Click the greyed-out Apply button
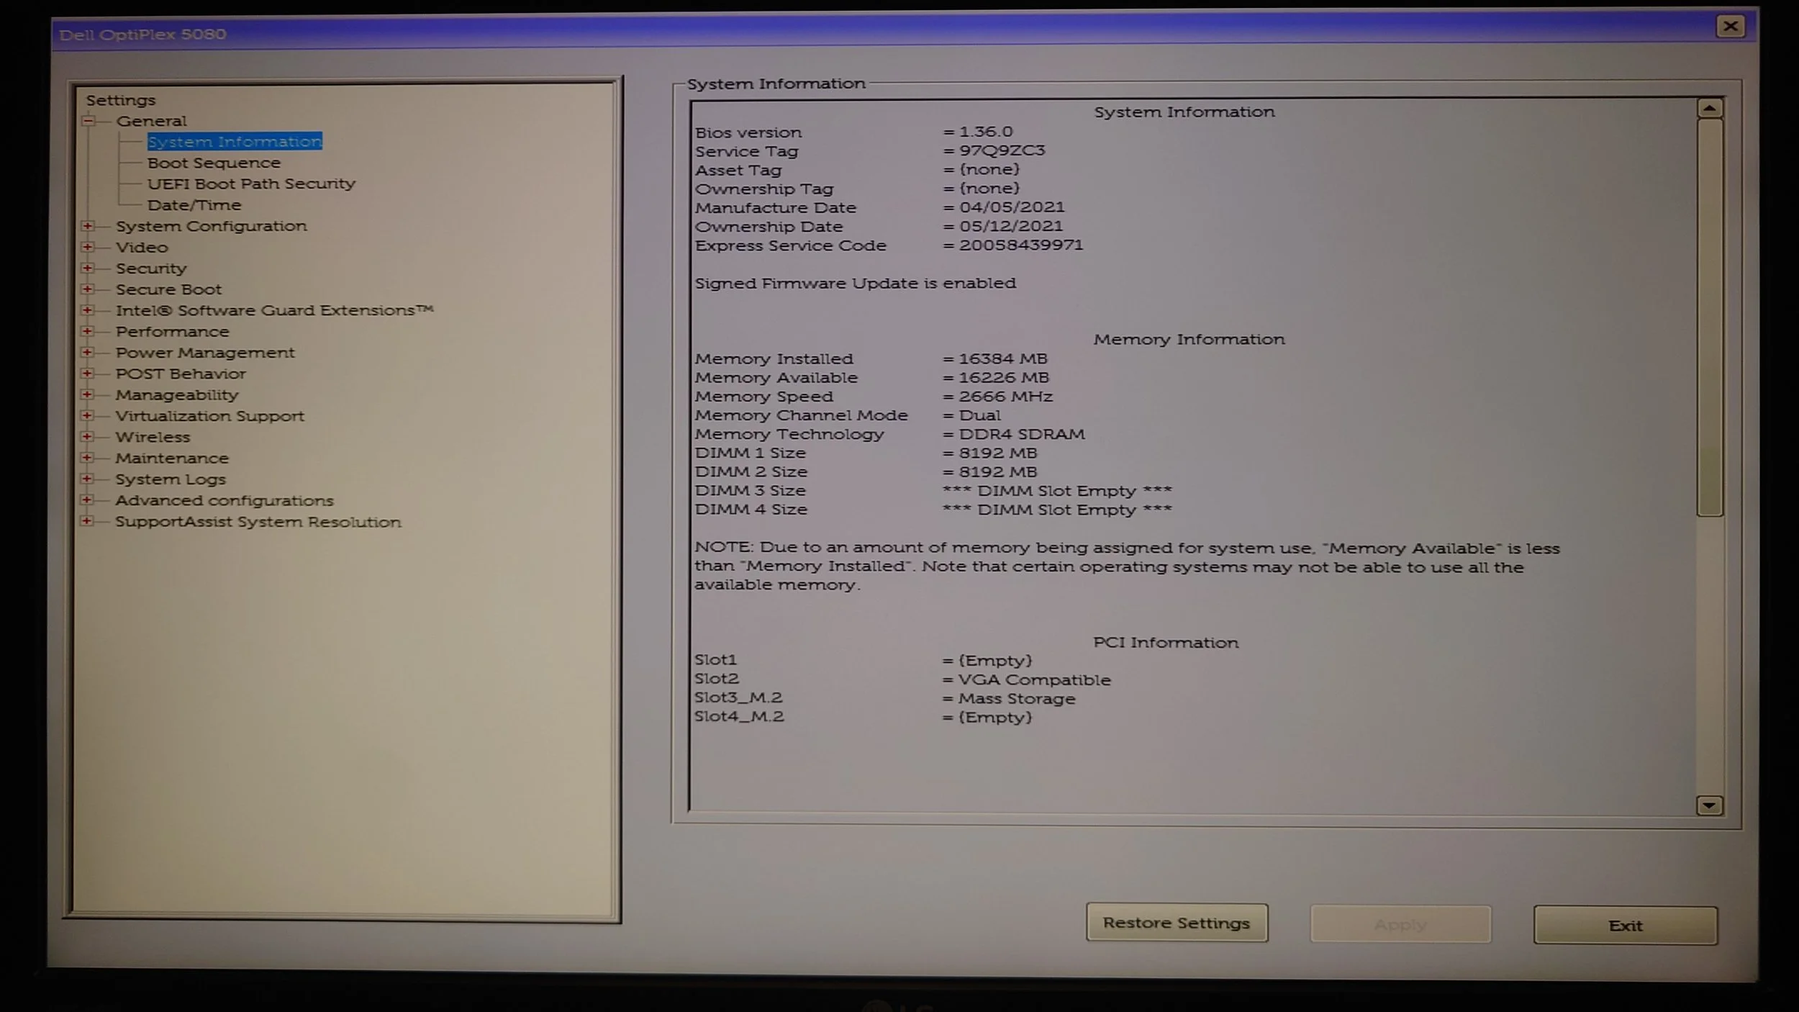 tap(1400, 924)
